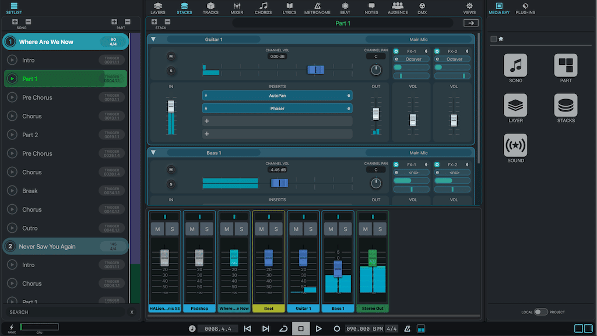Click the Search field in setlist

click(64, 312)
